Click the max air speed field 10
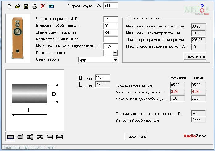Viewport: 215px width, 151px height. point(198,47)
